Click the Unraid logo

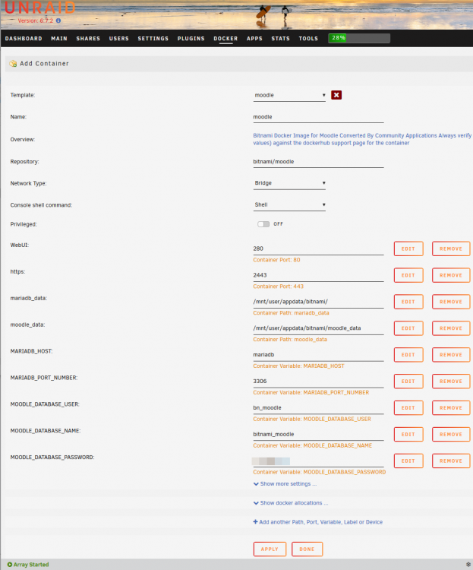(x=40, y=8)
